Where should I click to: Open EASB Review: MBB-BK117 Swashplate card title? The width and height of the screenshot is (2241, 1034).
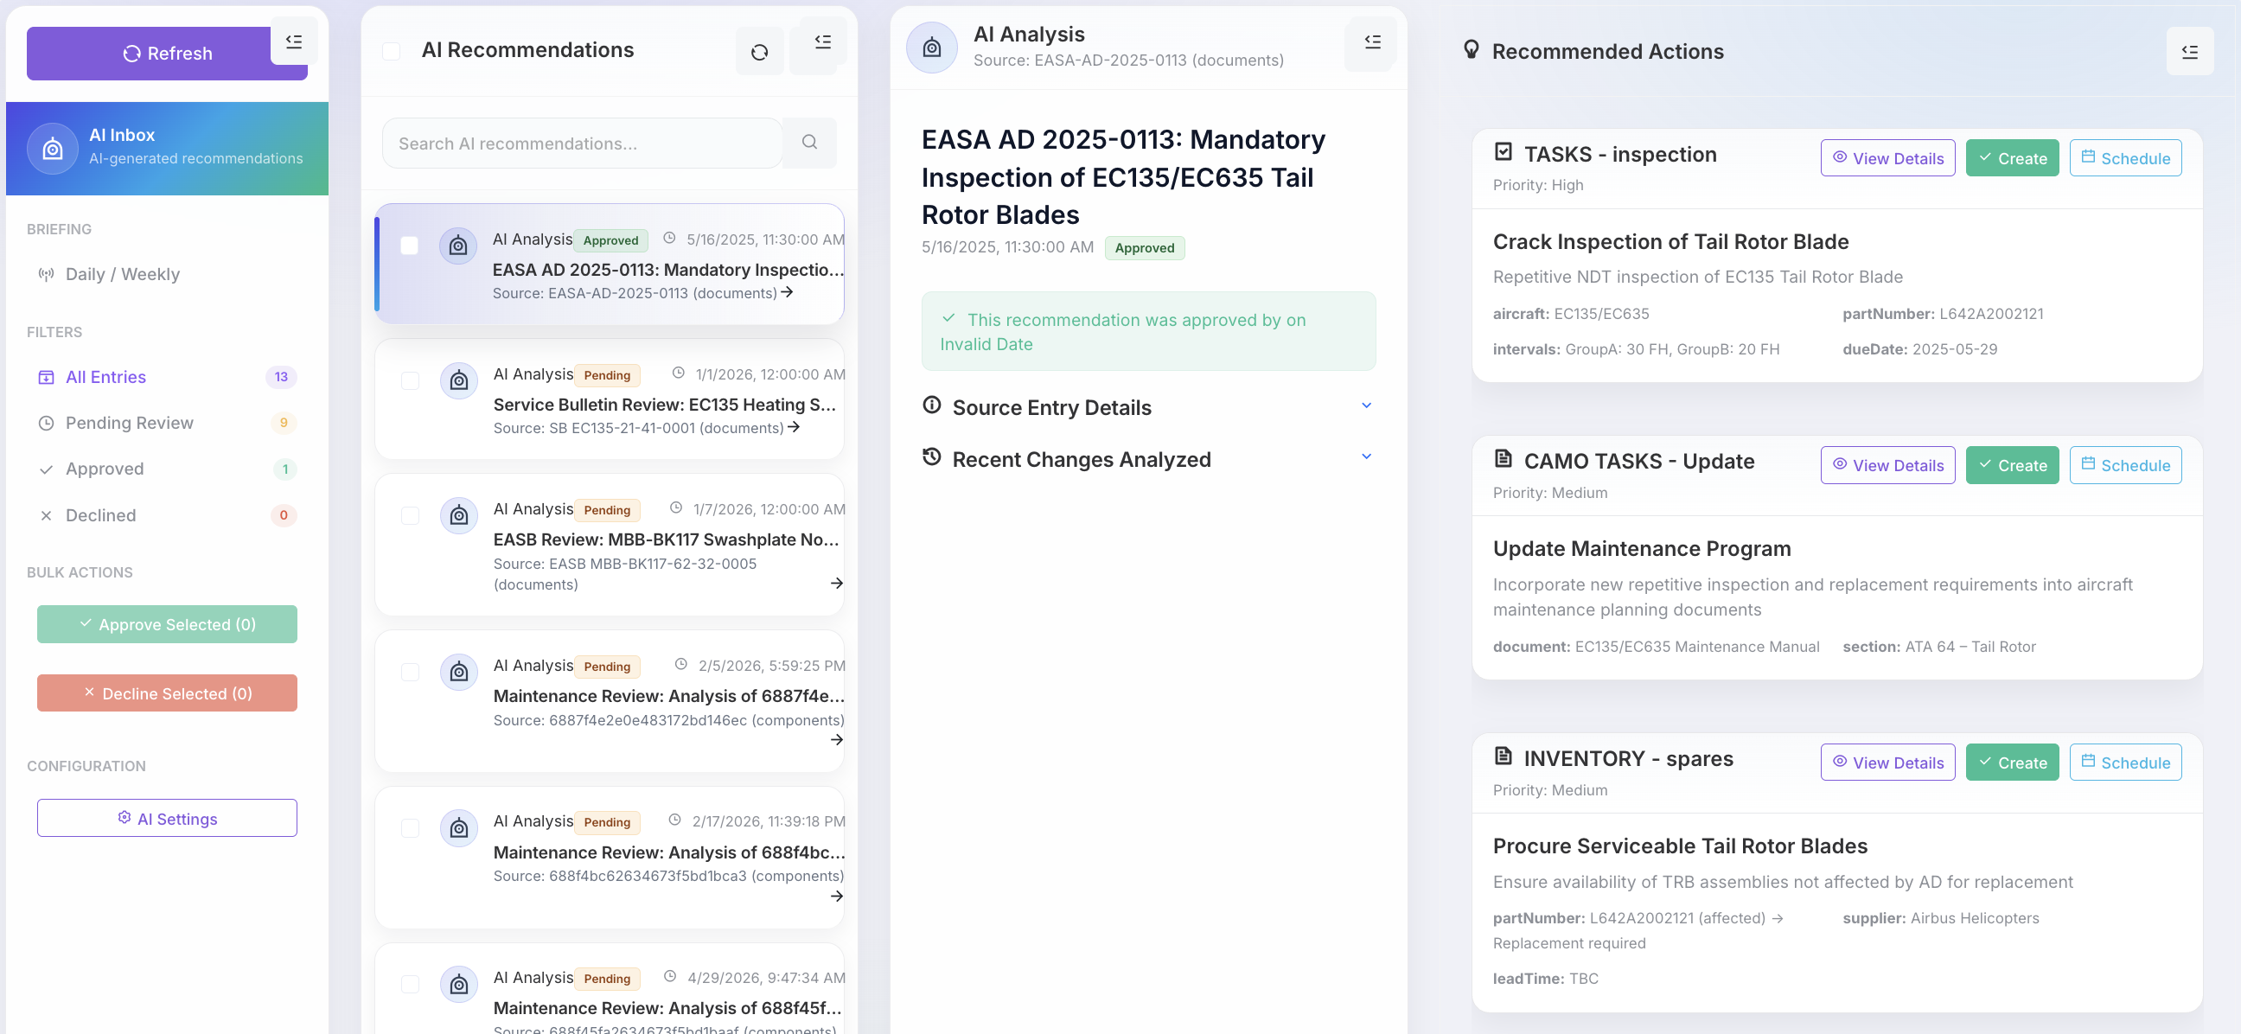point(667,539)
